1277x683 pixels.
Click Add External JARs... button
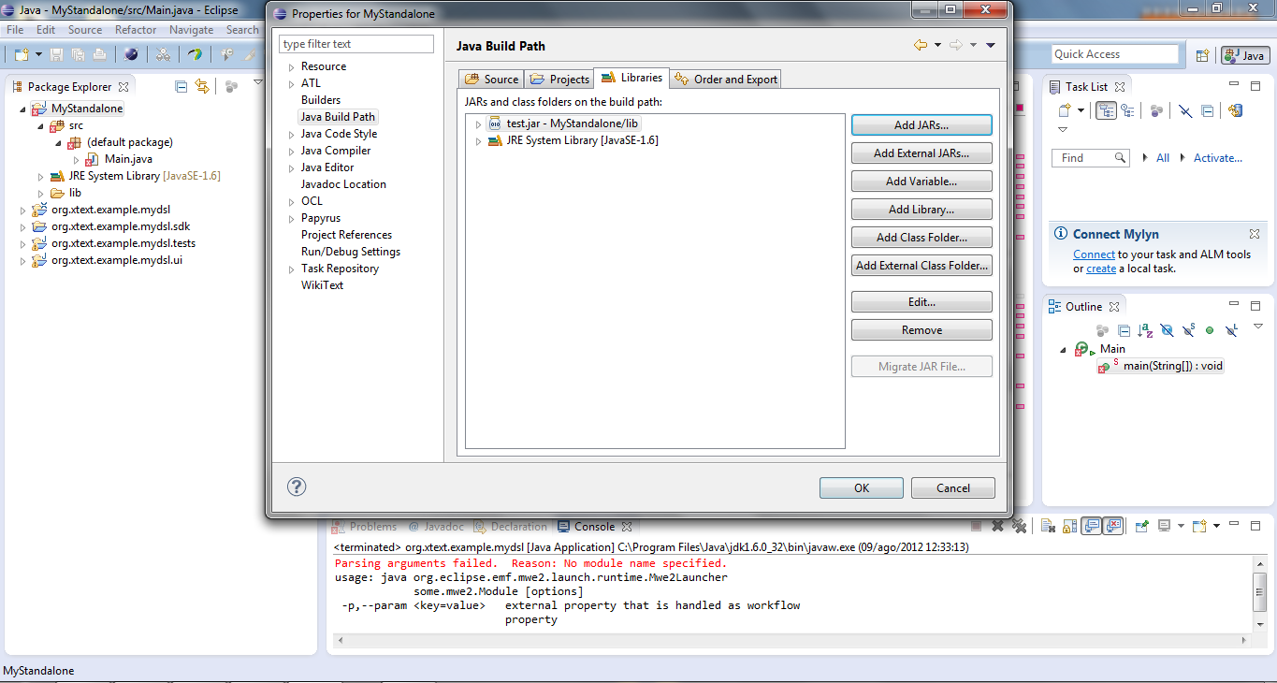921,153
